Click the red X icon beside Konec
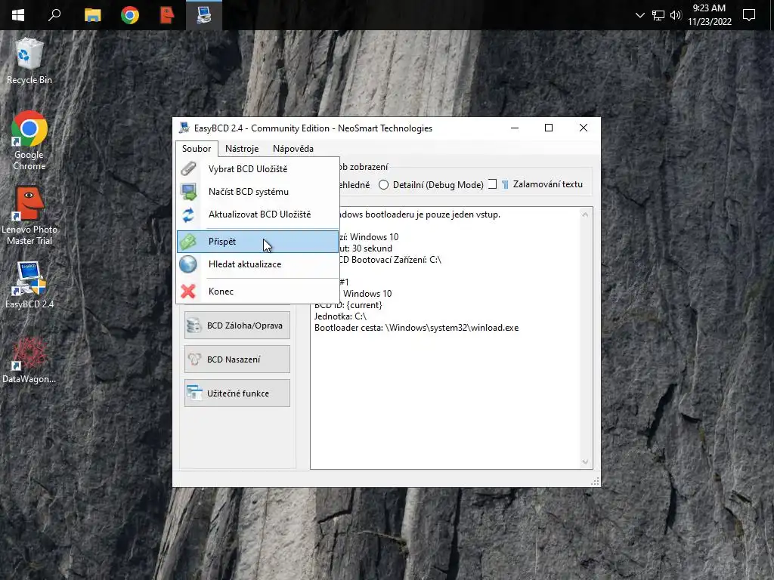 188,292
